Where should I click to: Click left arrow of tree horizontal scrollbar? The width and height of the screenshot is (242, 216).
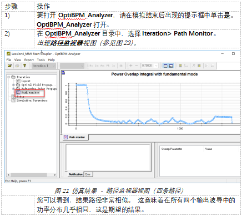pos(8,174)
